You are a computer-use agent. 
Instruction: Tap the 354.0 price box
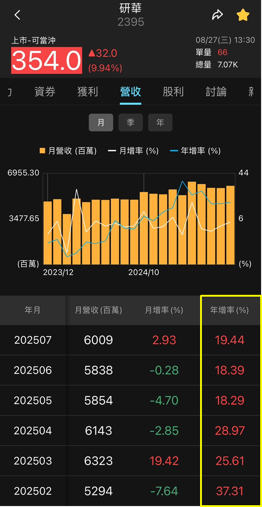click(x=47, y=61)
